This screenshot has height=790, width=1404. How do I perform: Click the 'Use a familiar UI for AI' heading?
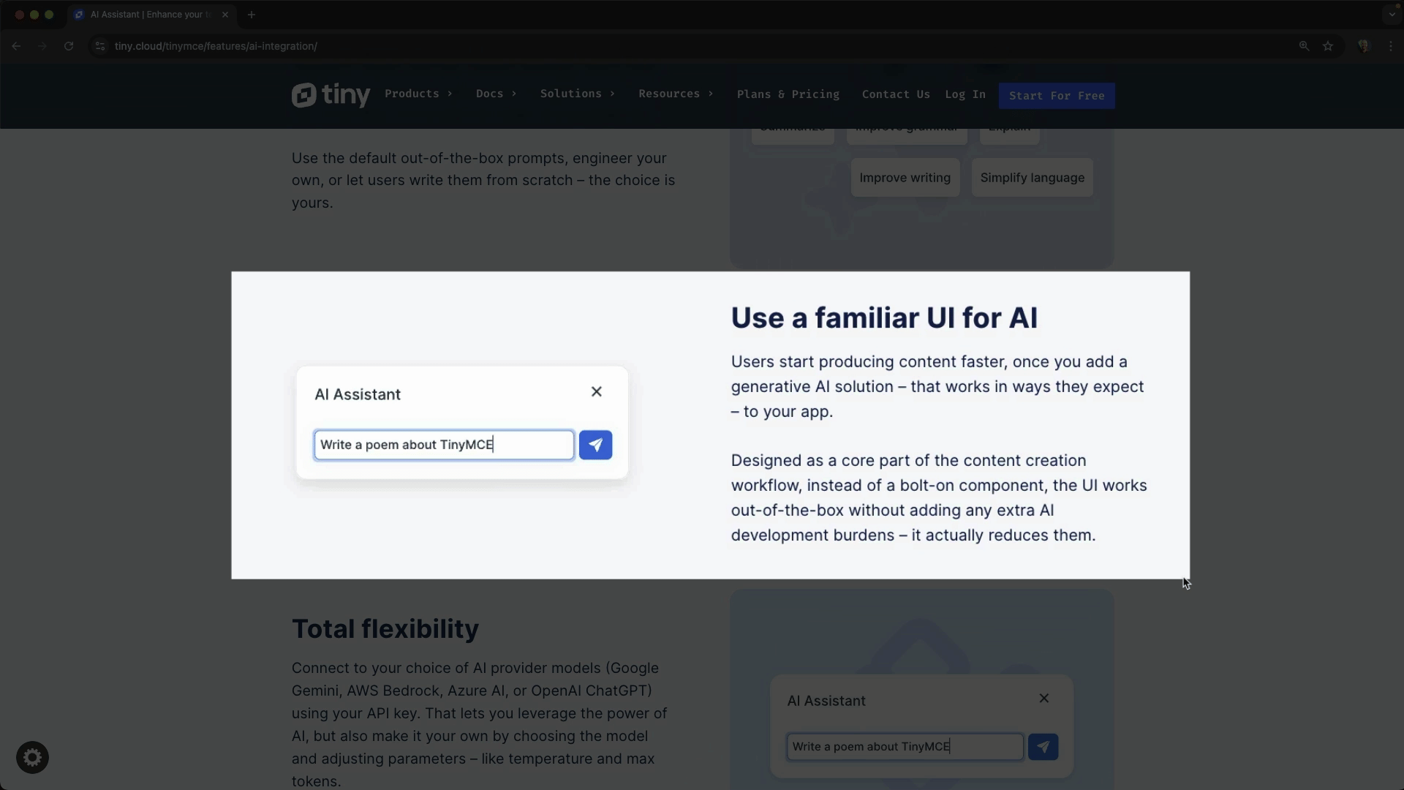[x=884, y=318]
